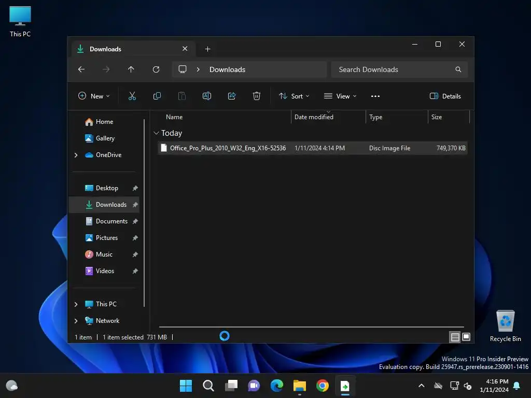
Task: Open a new tab with plus
Action: coord(207,49)
